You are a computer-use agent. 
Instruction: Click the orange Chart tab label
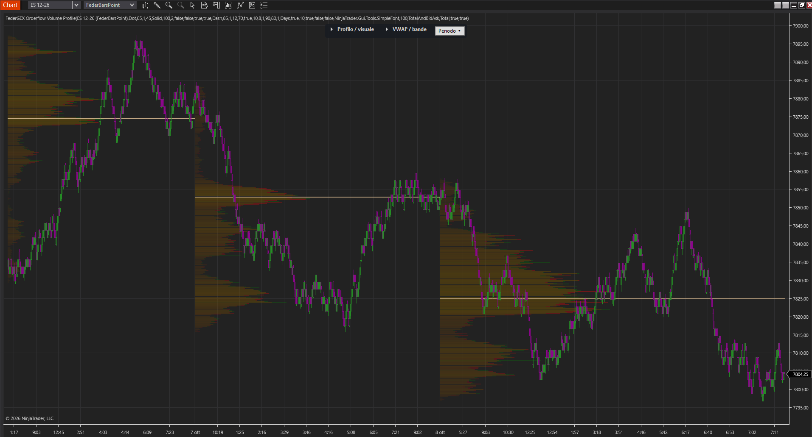pos(10,5)
